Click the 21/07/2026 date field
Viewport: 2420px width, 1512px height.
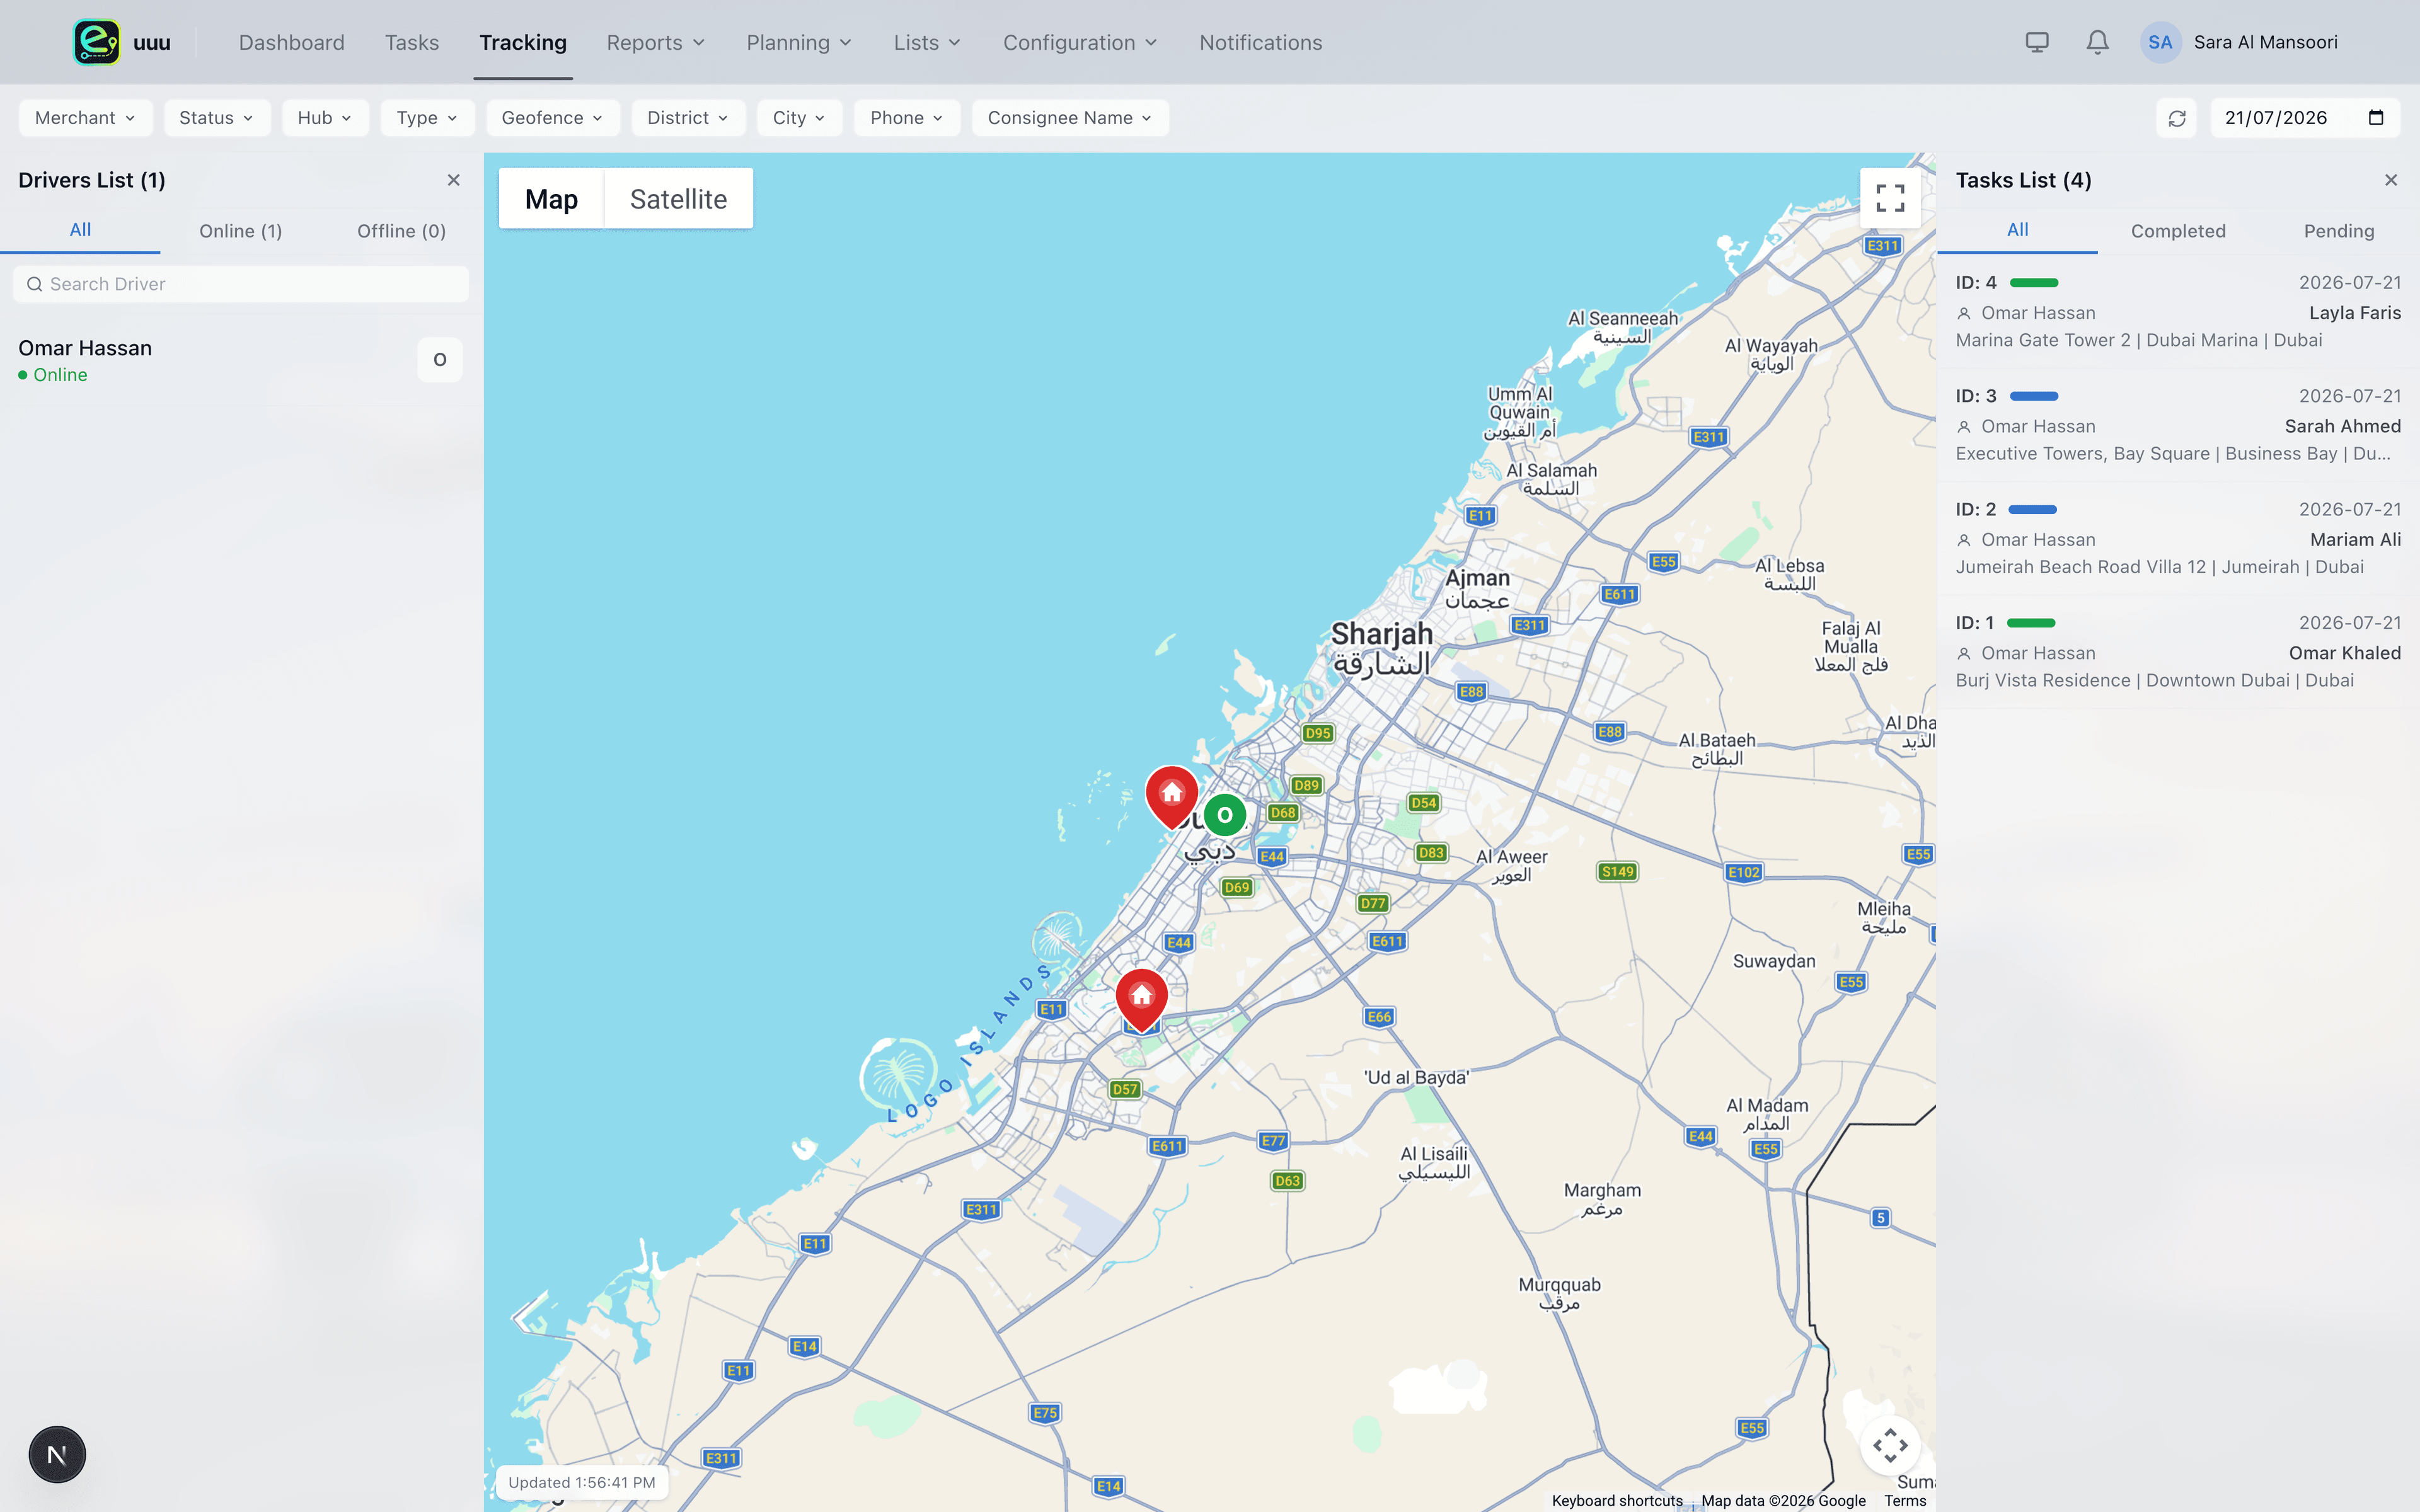(2305, 118)
